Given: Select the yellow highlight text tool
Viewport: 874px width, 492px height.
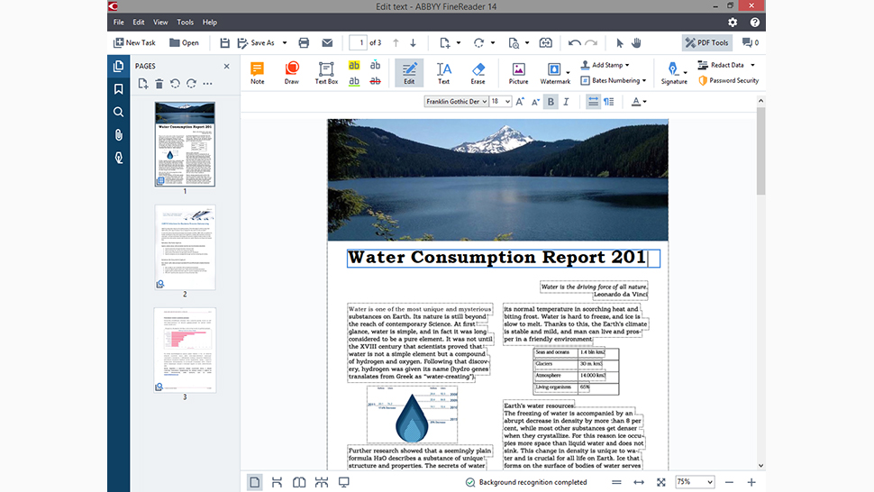Looking at the screenshot, I should tap(354, 66).
